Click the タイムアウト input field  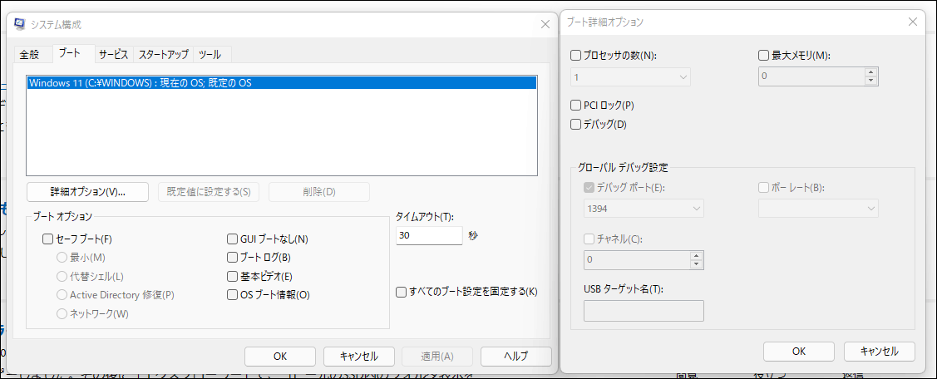click(429, 235)
